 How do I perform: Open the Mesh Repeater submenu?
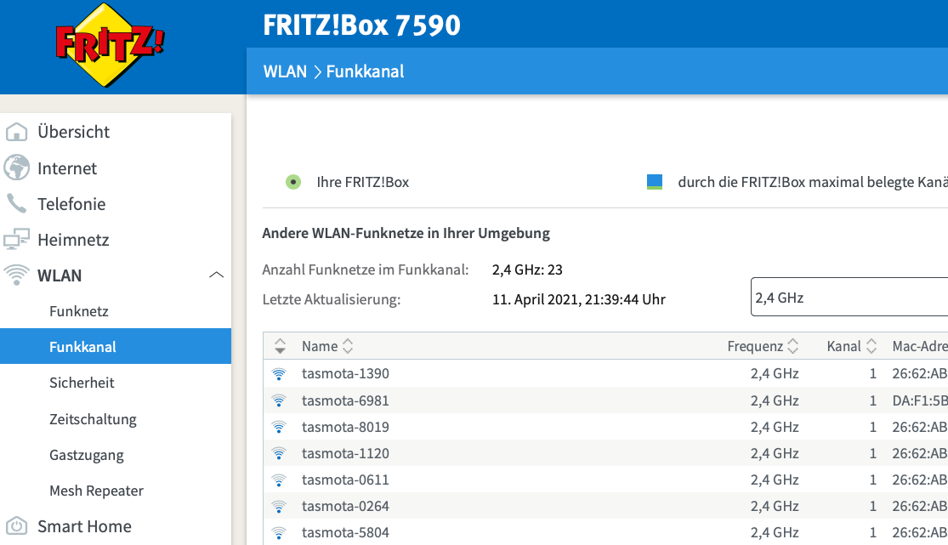click(97, 491)
